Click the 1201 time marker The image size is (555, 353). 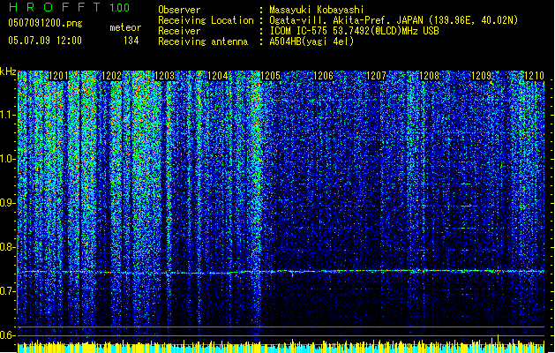58,76
